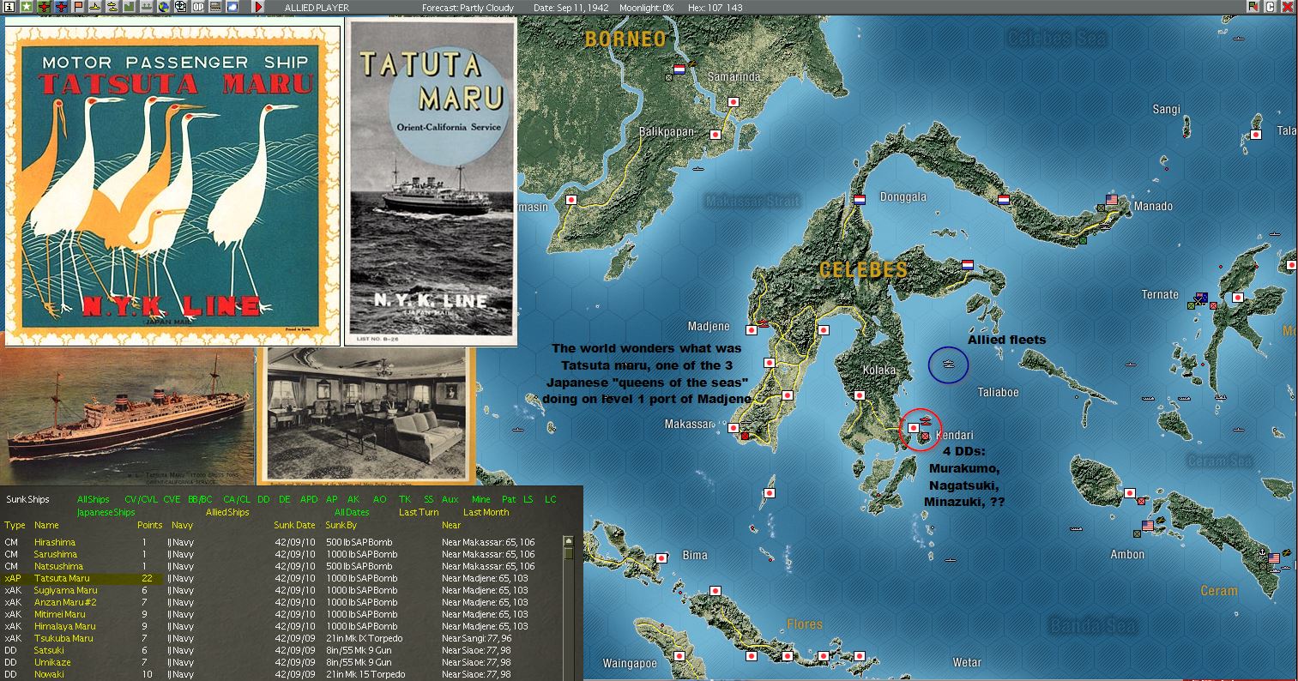1298x681 pixels.
Task: Open the ship silhouette toolbar icon
Action: 147,7
